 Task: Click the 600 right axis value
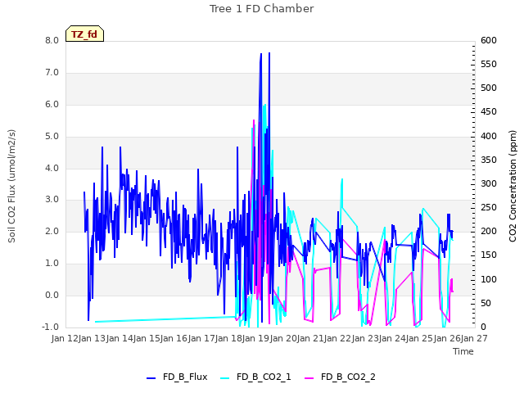point(489,40)
